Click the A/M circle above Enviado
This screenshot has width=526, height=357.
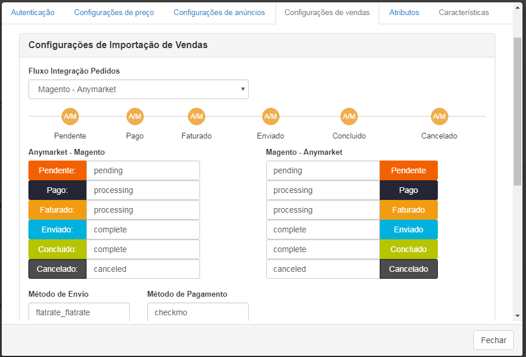coord(271,116)
